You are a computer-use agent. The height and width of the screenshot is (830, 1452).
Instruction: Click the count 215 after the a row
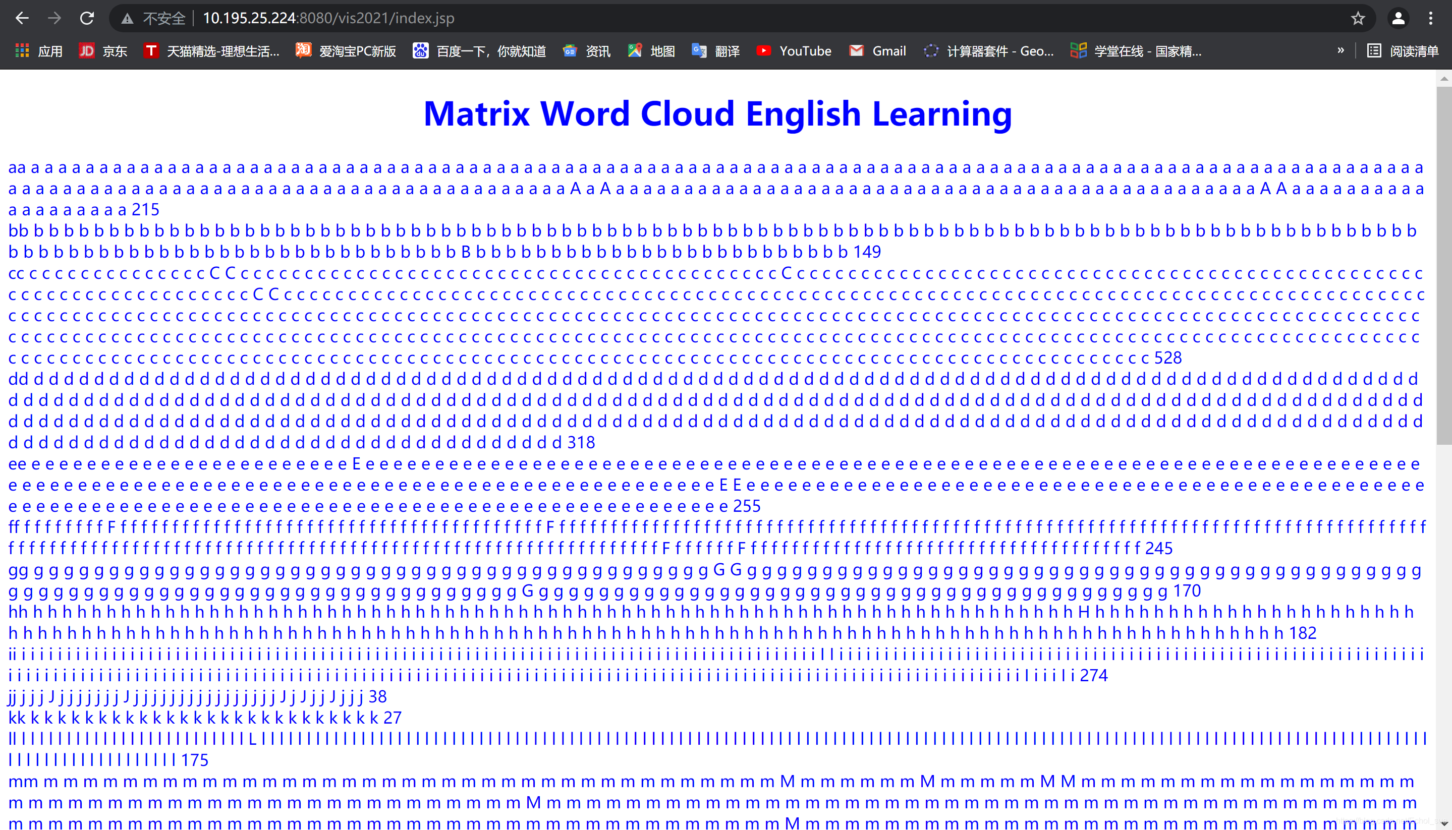[145, 210]
